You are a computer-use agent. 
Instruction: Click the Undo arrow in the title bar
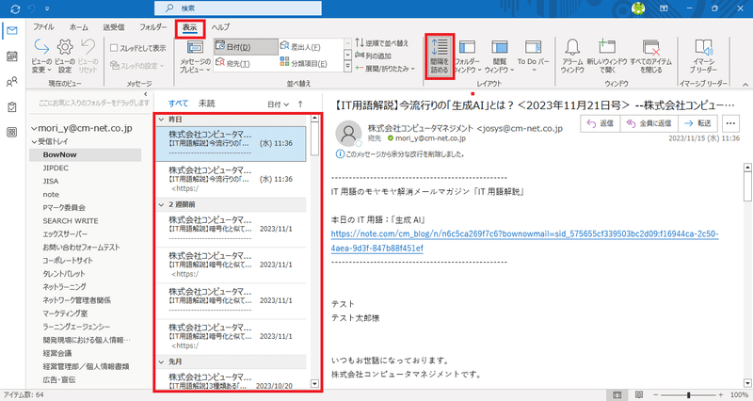click(32, 8)
